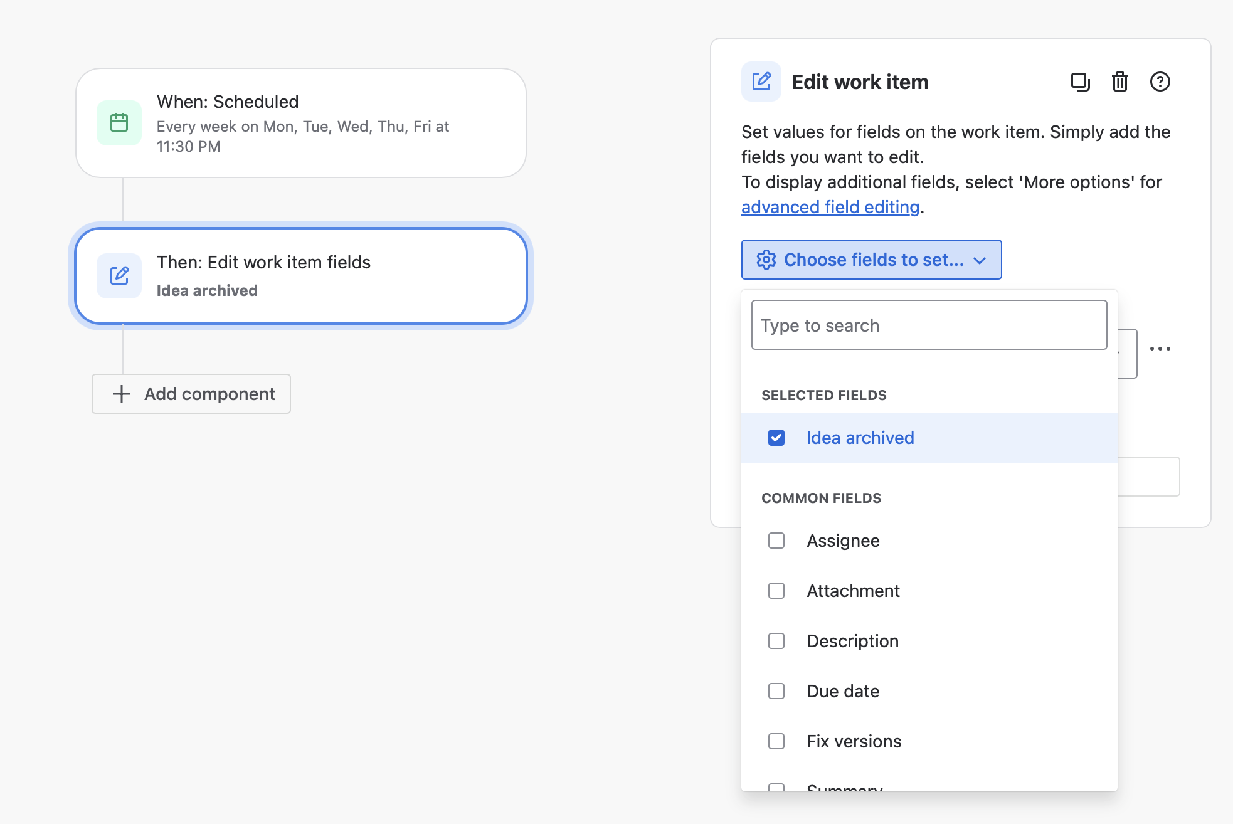Click the Description option label
1233x824 pixels.
852,641
